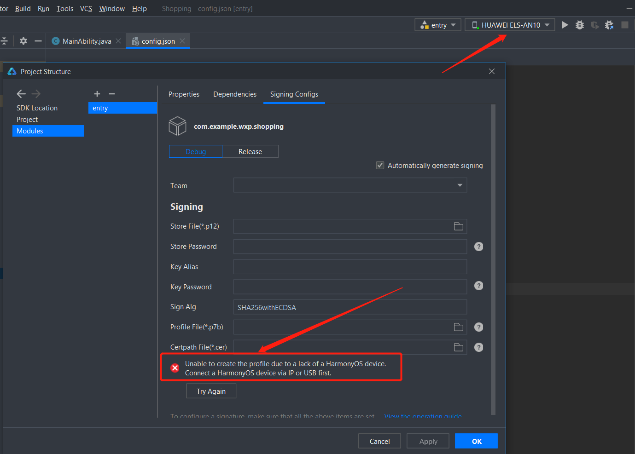The height and width of the screenshot is (454, 635).
Task: Run the entry app with the play icon
Action: coord(565,25)
